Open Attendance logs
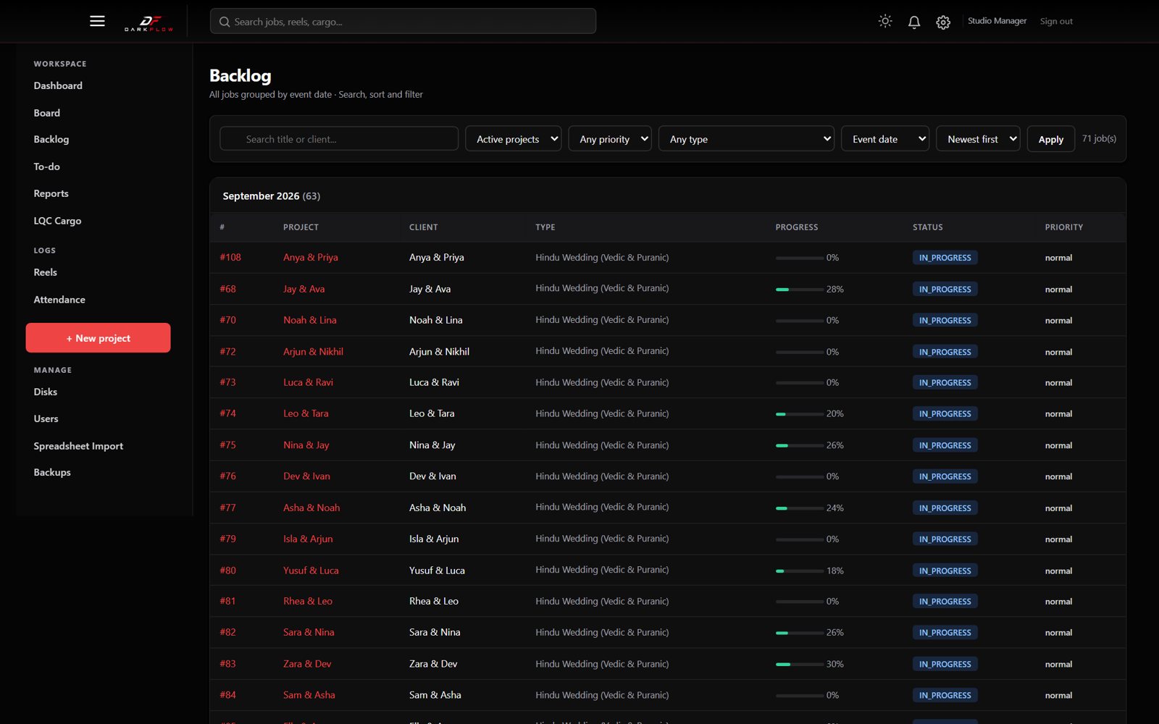 [59, 300]
